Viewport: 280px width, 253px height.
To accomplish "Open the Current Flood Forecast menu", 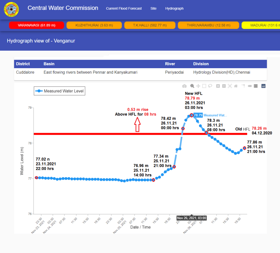I will pos(124,8).
